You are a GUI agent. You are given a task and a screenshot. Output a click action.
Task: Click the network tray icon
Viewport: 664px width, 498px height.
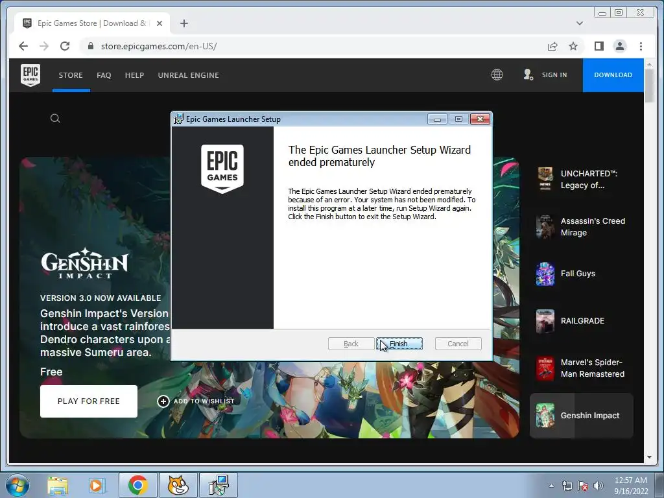tap(567, 486)
